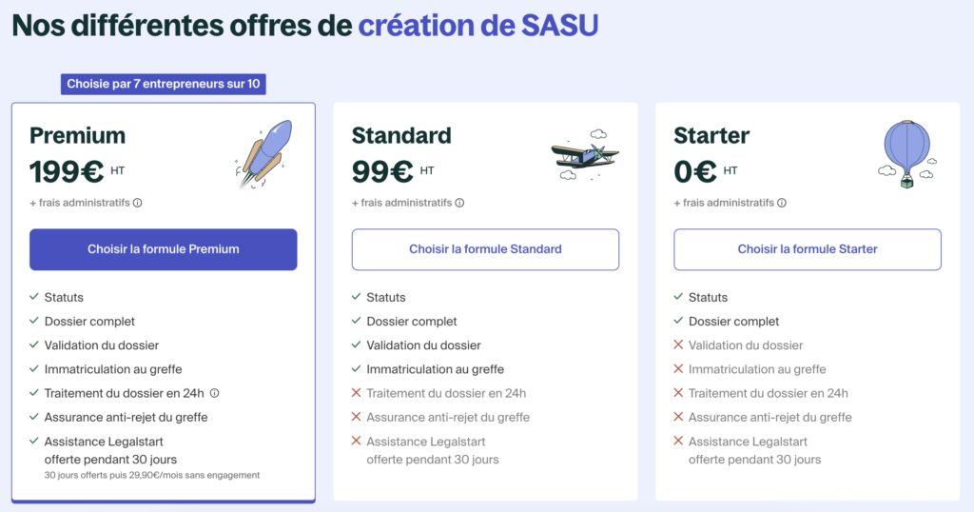Select the Standard plan title
974x512 pixels.
tap(401, 135)
